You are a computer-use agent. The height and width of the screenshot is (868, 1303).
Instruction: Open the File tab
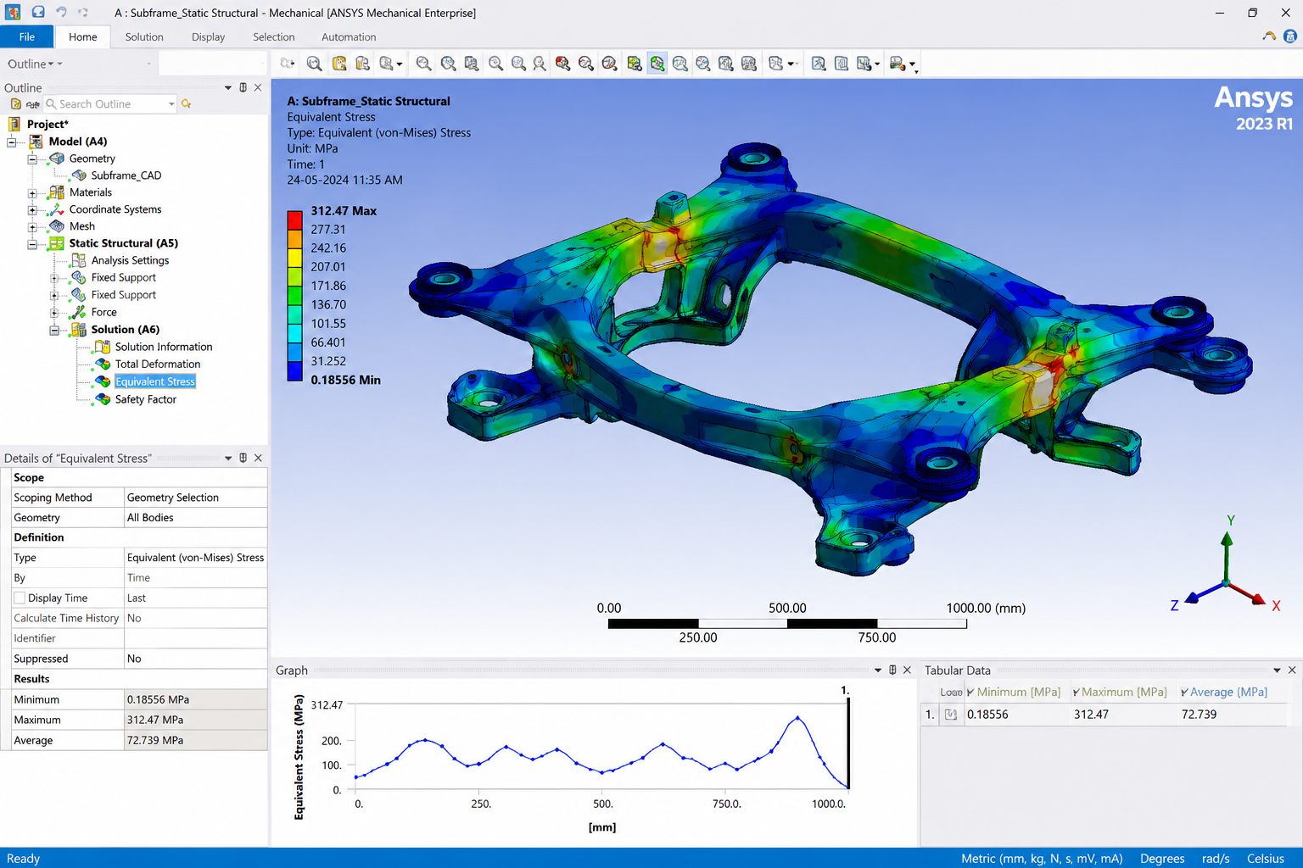click(27, 36)
